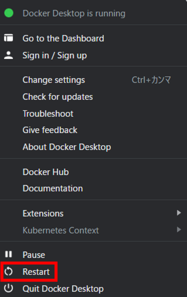Pause Docker Desktop
Image resolution: width=187 pixels, height=297 pixels.
(34, 255)
